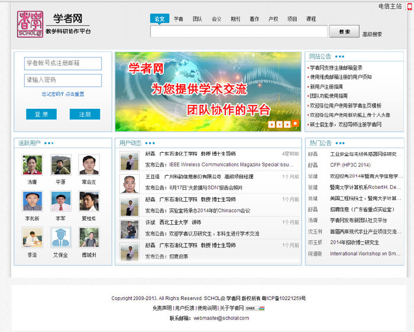Open active user 常会友's avatar
Image resolution: width=414 pixels, height=332 pixels.
[x=89, y=165]
